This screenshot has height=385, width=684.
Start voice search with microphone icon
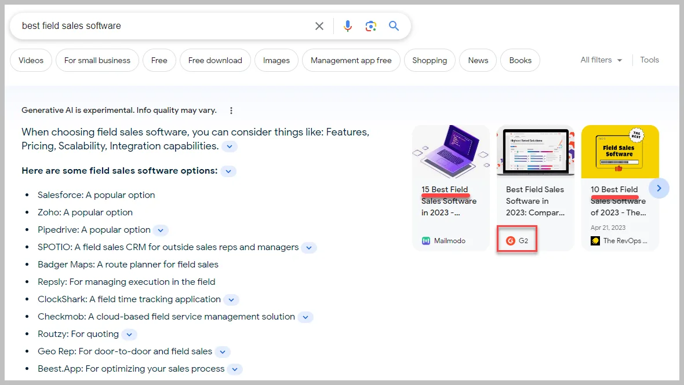pyautogui.click(x=348, y=26)
